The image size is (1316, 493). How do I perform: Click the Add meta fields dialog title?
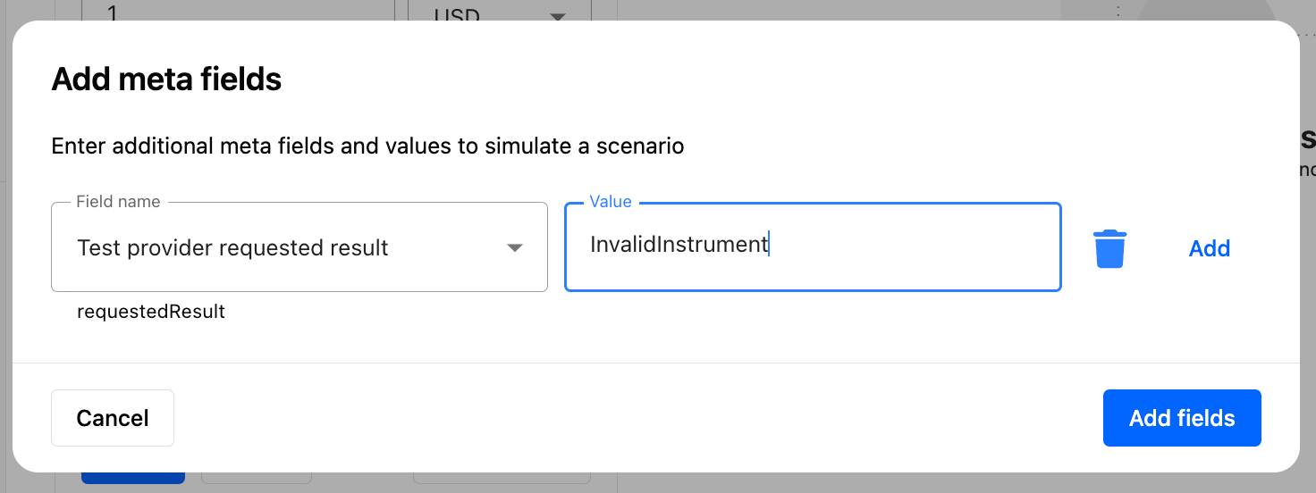(166, 79)
